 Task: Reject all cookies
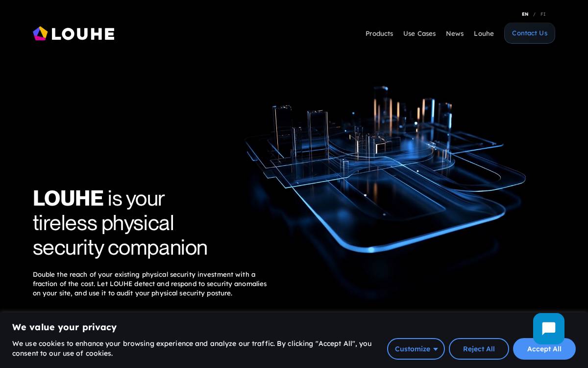coord(479,349)
